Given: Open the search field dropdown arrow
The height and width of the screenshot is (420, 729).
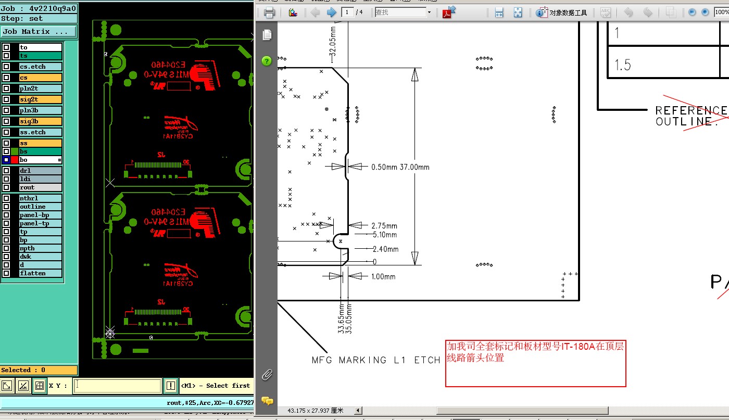Looking at the screenshot, I should pos(429,12).
